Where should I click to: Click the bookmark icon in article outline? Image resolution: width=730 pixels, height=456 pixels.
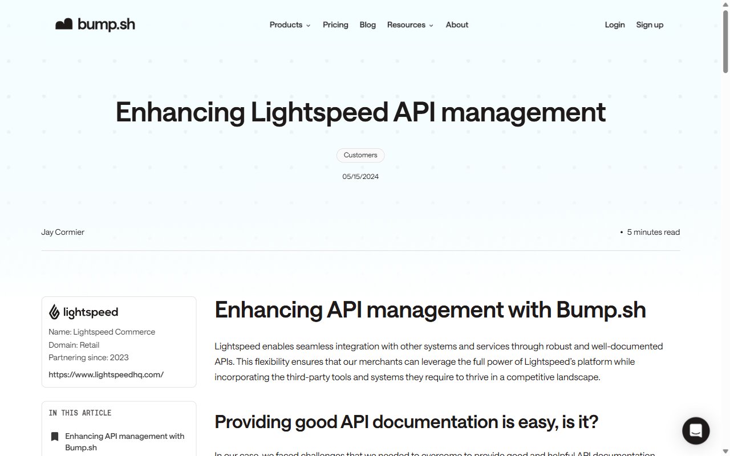click(54, 437)
